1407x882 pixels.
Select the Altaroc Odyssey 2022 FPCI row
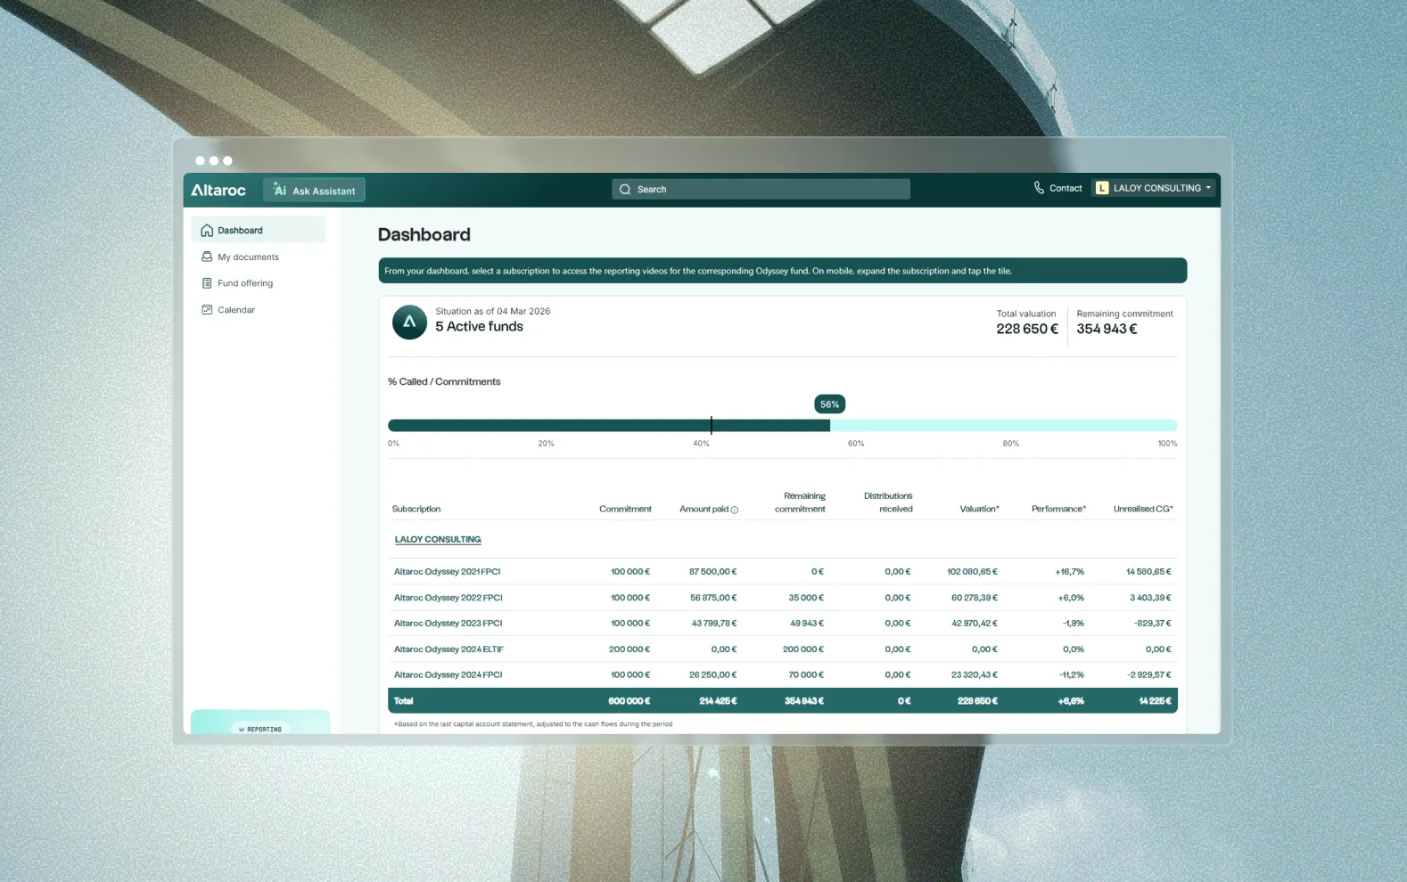[x=783, y=598]
